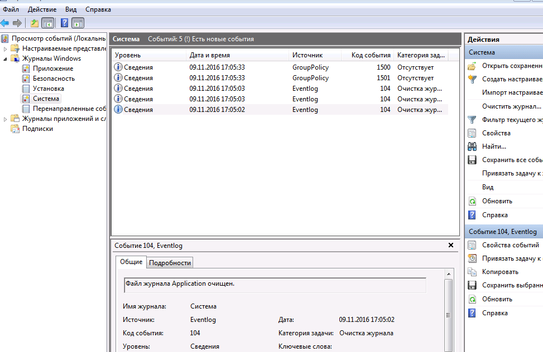The image size is (543, 352).
Task: Click the Приложение log icon in tree
Action: tap(26, 69)
